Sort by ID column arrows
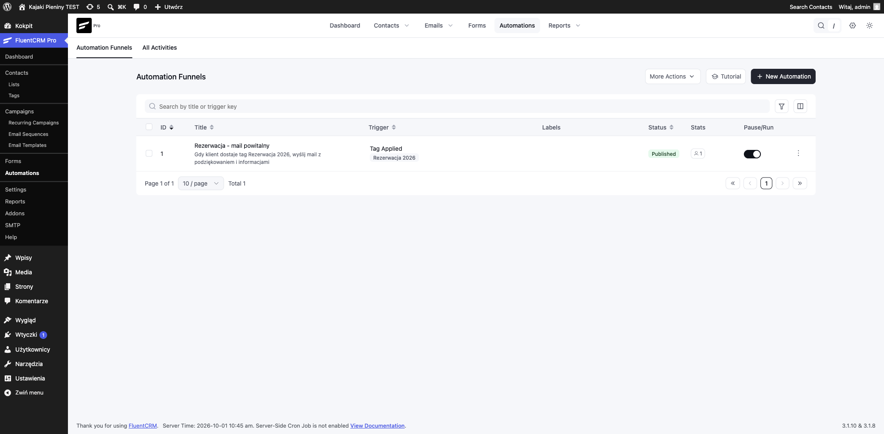 pos(172,127)
